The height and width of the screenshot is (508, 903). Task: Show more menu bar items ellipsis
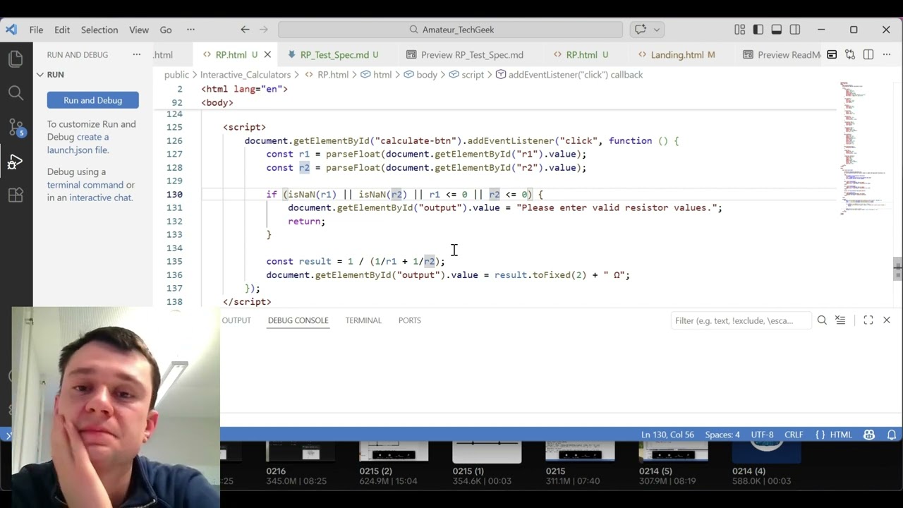point(190,30)
